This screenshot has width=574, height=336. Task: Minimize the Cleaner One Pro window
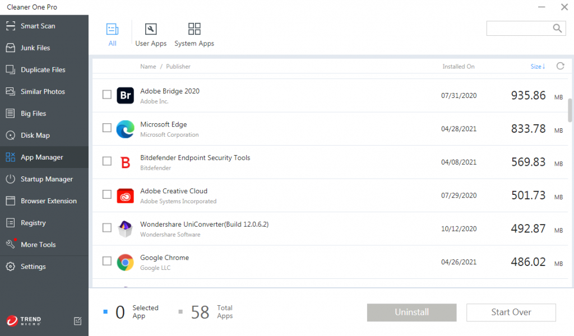[x=542, y=7]
